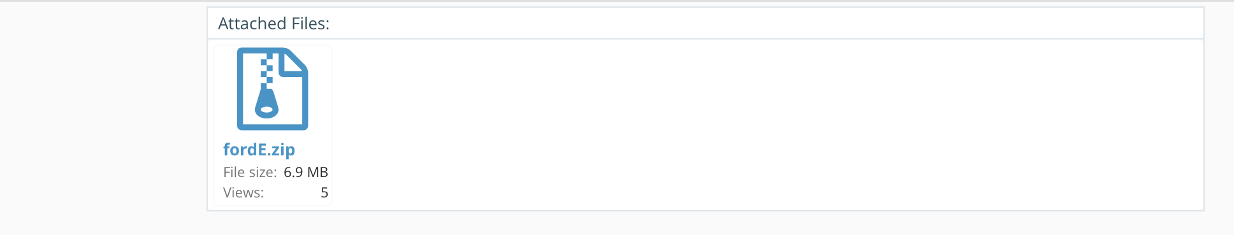Image resolution: width=1234 pixels, height=235 pixels.
Task: Select the fordE.zip attachment card
Action: click(273, 125)
